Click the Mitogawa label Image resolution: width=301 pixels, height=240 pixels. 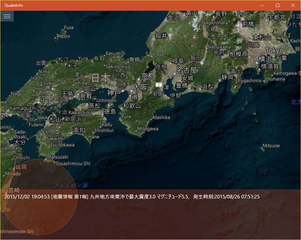click(148, 129)
